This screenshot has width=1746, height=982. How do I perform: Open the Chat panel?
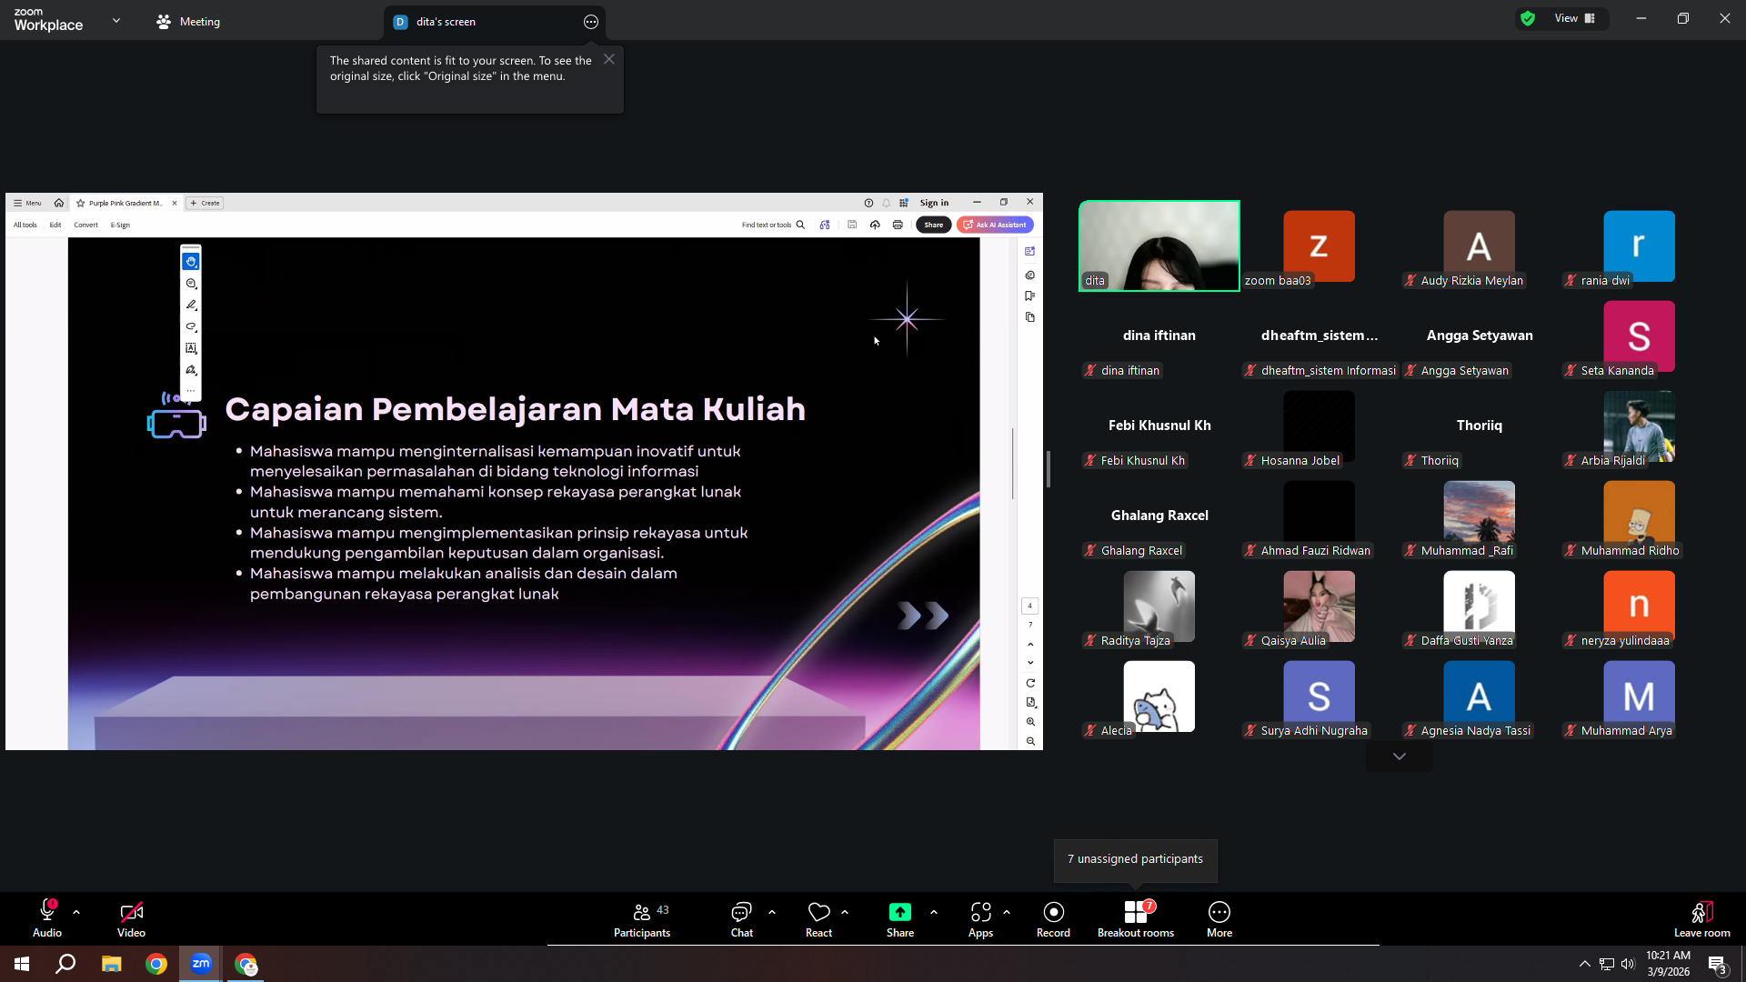[741, 919]
